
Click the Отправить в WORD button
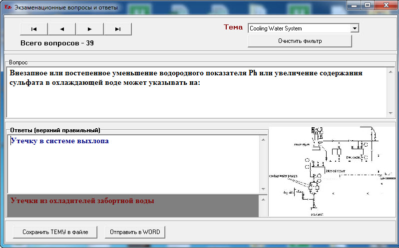135,232
